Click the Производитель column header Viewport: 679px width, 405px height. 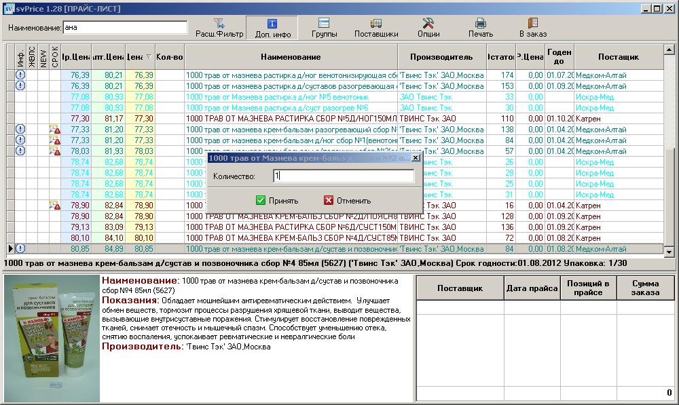[x=441, y=57]
